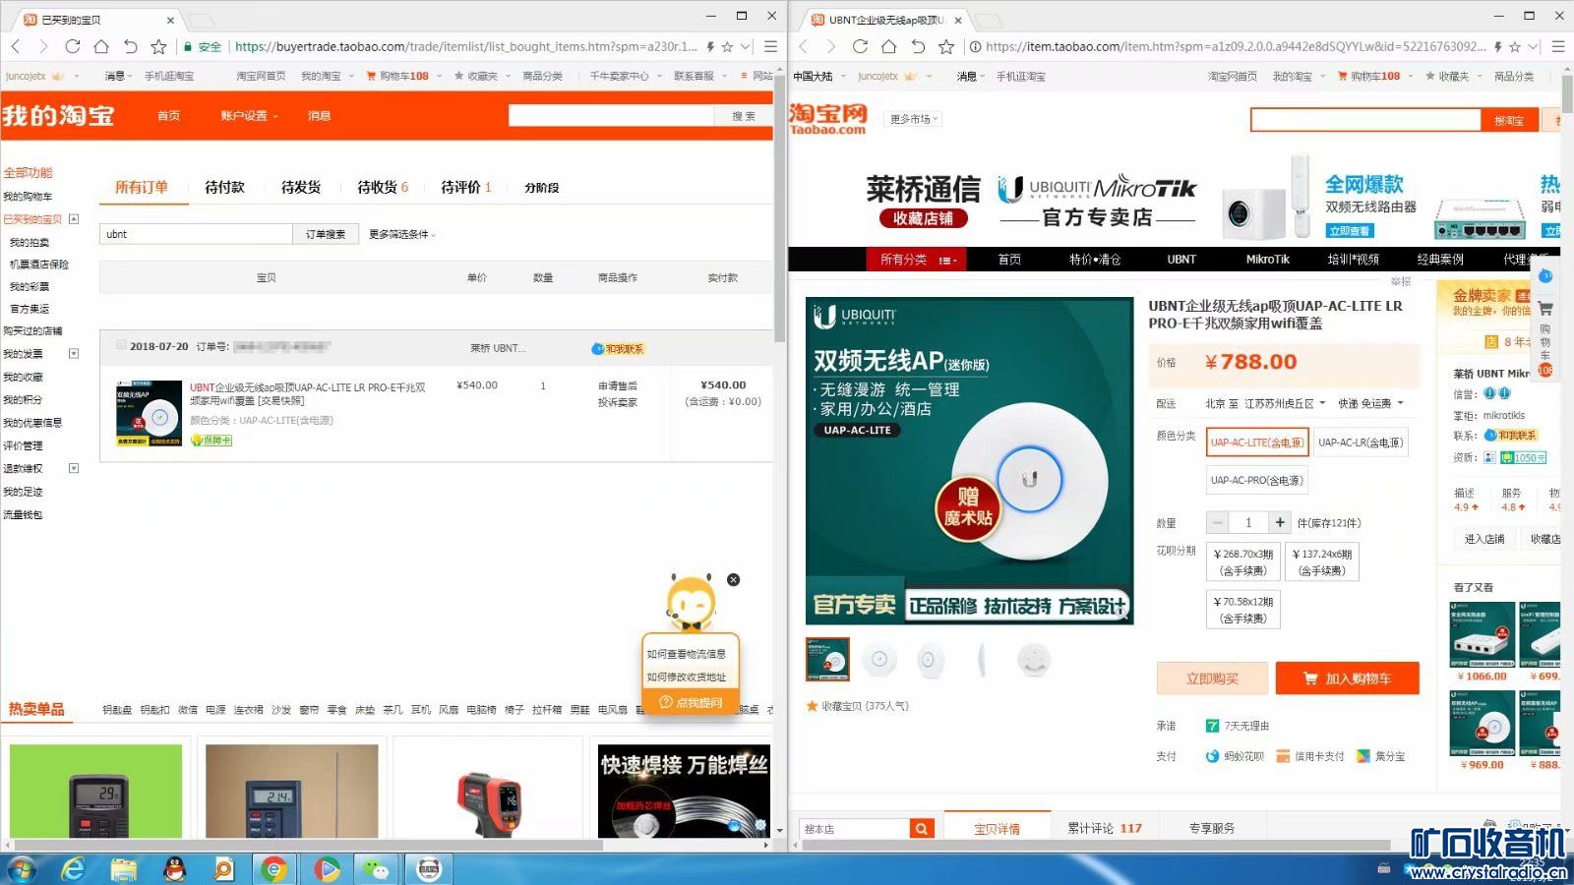Open the 账户设置 dropdown in the orange header

pyautogui.click(x=249, y=116)
